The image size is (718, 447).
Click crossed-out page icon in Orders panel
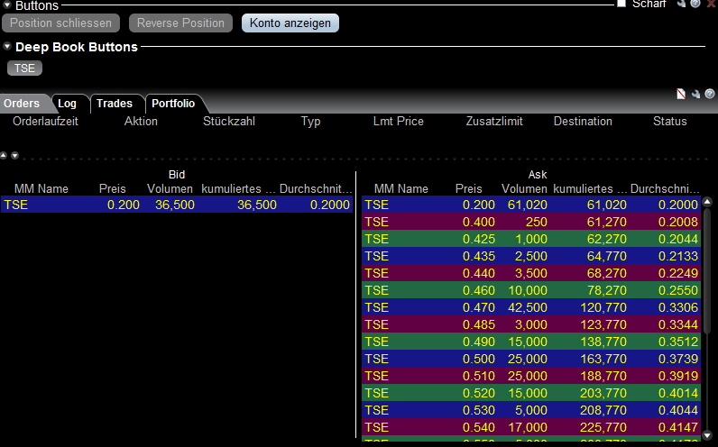click(x=681, y=94)
